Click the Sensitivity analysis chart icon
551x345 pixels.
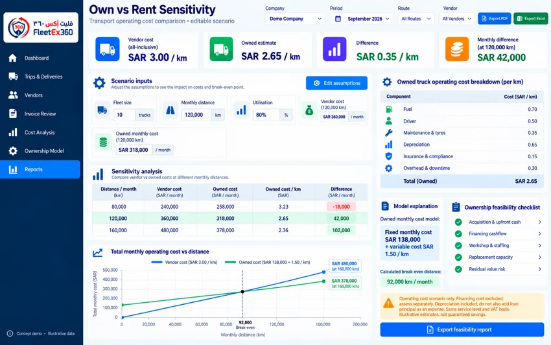coord(98,174)
